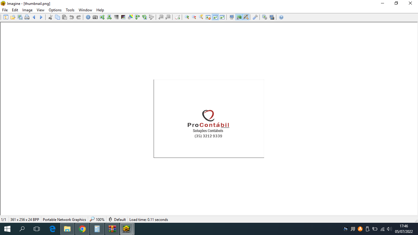Open the Options menu
Screen dimensions: 418x235
point(55,10)
